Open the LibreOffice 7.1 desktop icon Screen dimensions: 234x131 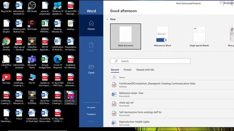pos(6,62)
